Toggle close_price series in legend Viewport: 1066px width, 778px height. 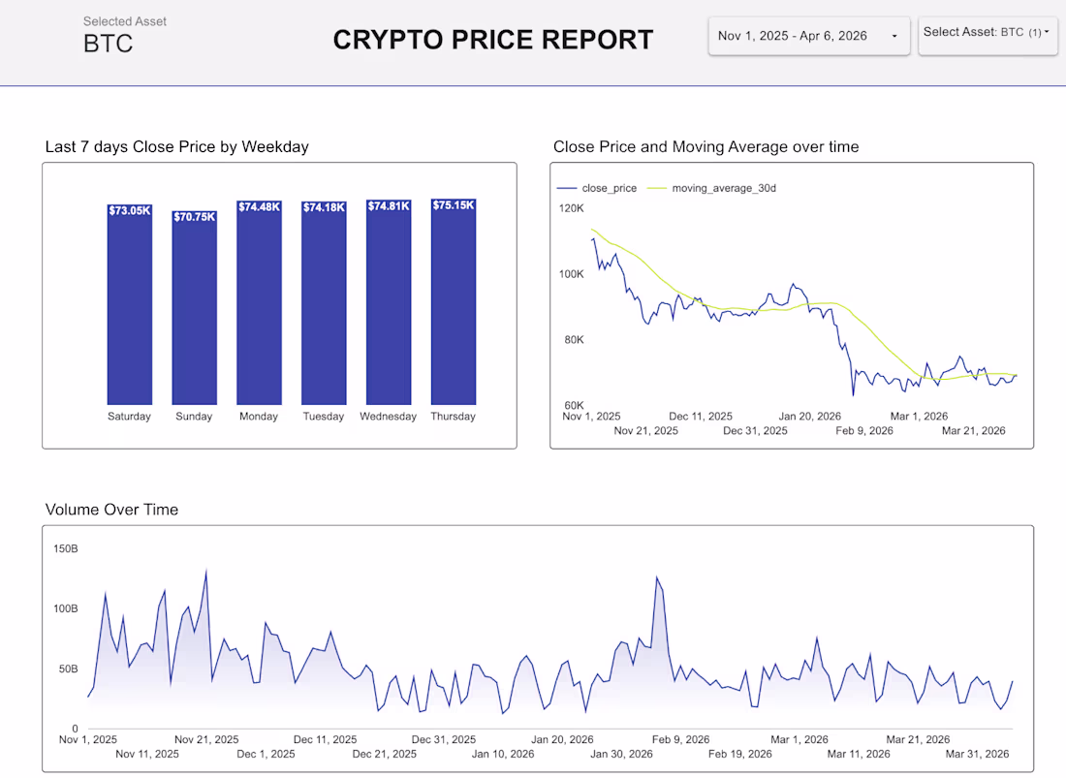(610, 188)
